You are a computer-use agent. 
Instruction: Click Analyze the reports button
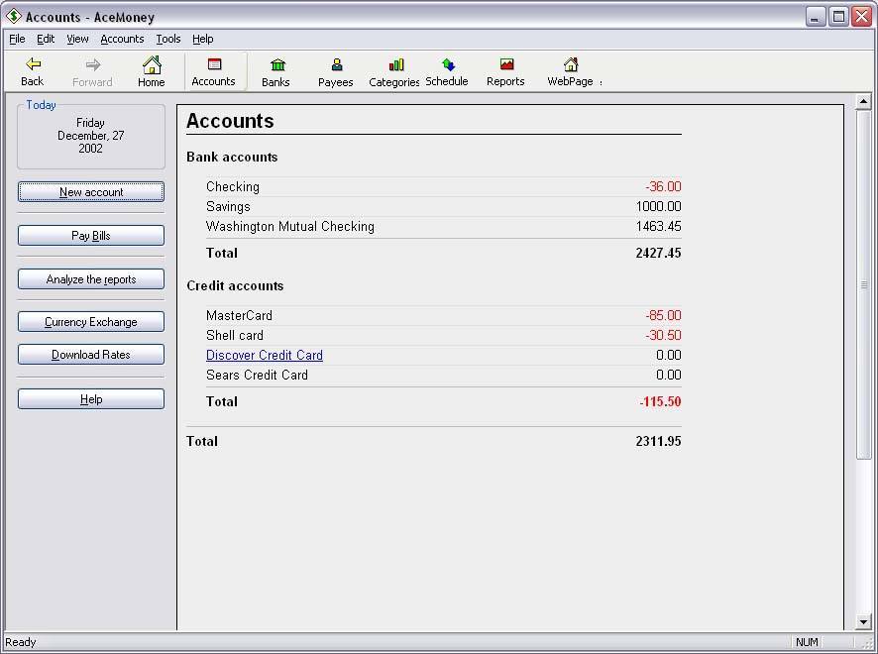[90, 278]
